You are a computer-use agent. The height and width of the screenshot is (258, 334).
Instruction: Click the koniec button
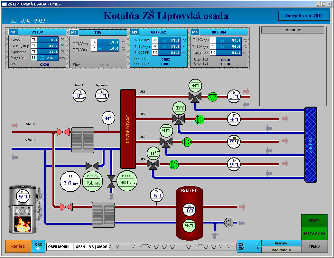click(x=18, y=246)
